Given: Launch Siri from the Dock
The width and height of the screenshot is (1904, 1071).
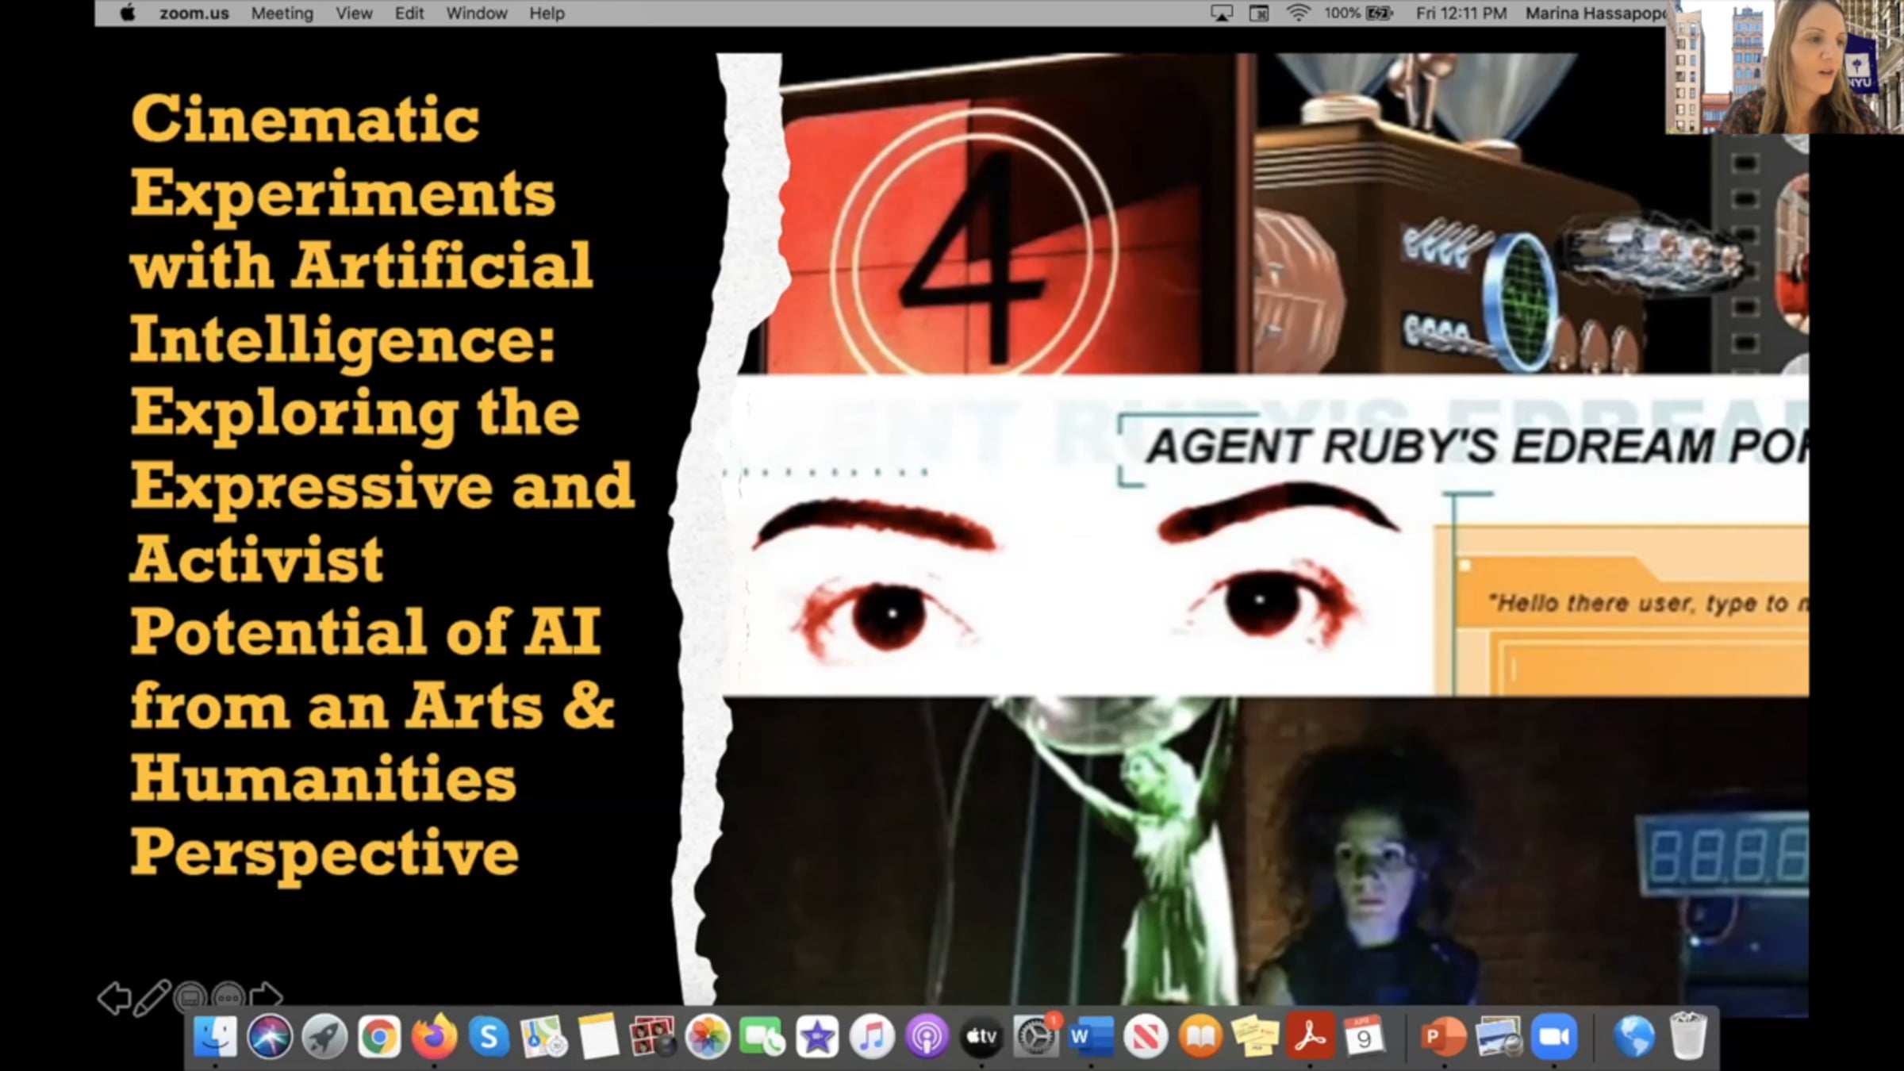Looking at the screenshot, I should click(270, 1037).
